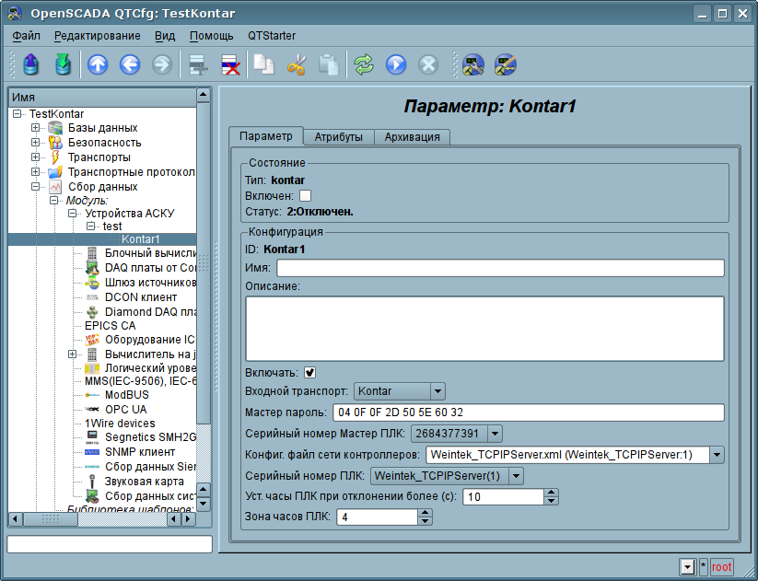Uncheck the Включать checkbox

[310, 372]
